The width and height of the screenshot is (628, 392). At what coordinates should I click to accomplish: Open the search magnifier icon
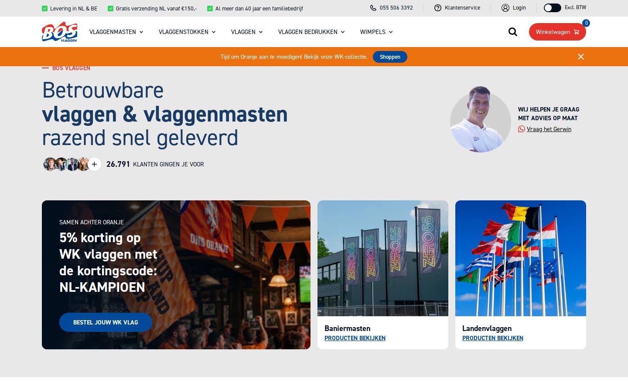[513, 32]
